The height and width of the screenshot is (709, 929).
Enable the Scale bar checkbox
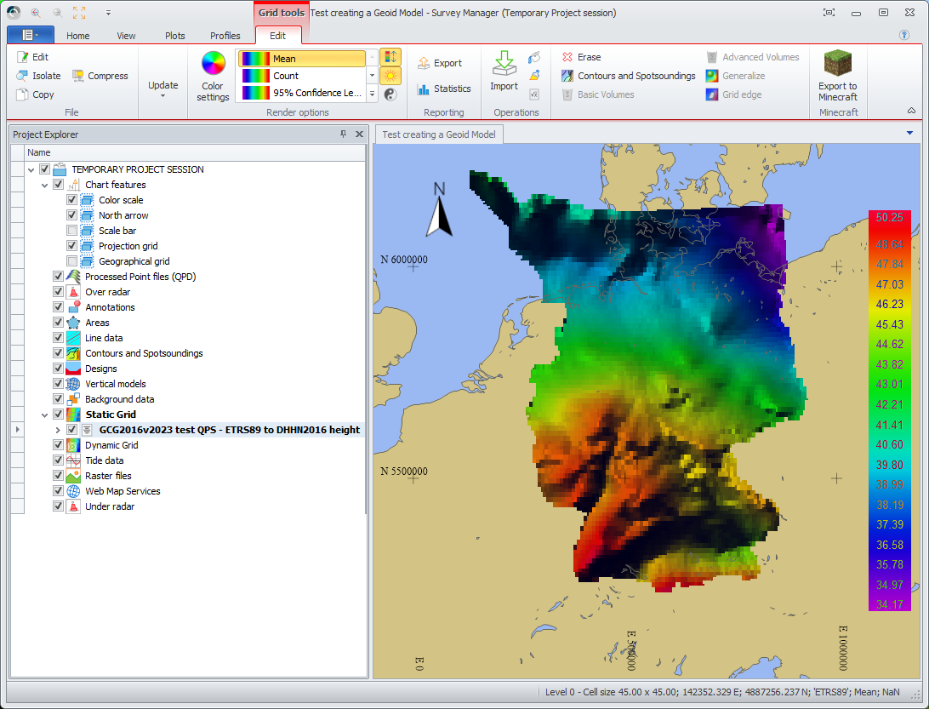click(72, 231)
